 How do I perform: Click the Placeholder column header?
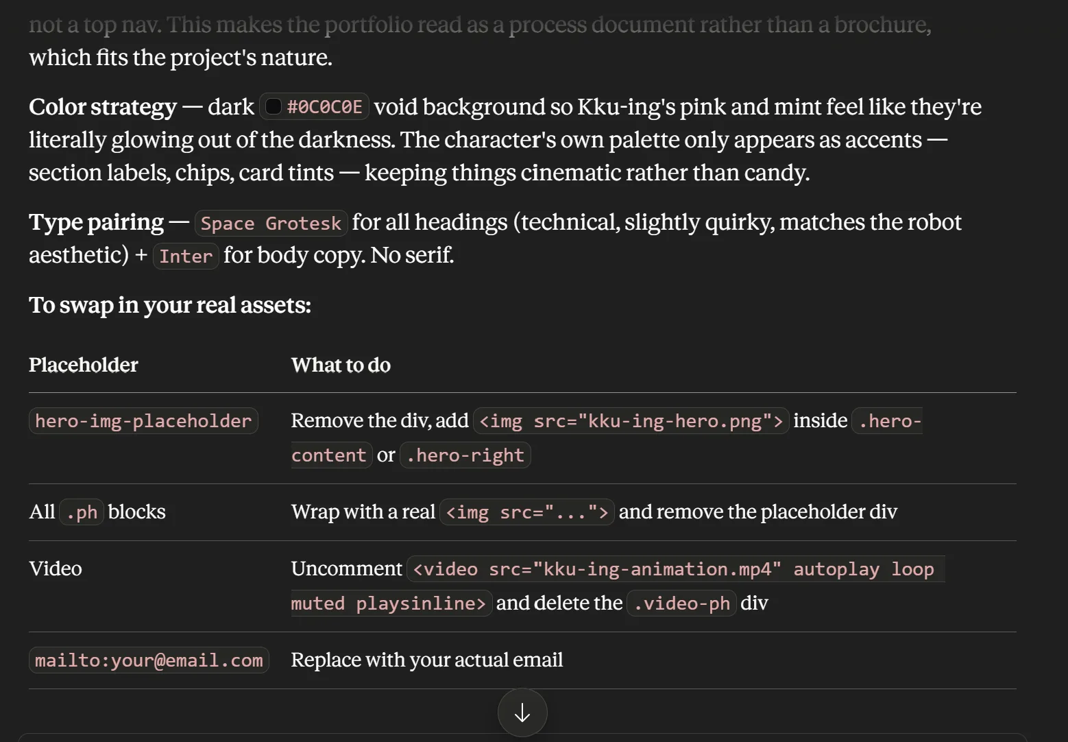click(x=84, y=365)
